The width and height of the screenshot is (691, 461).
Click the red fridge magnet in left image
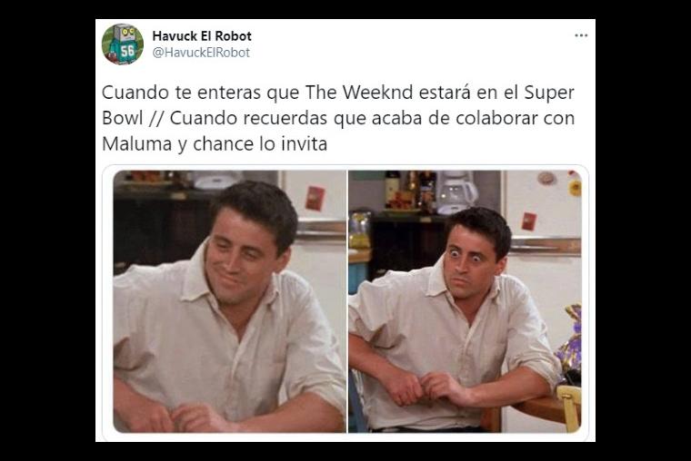click(315, 198)
